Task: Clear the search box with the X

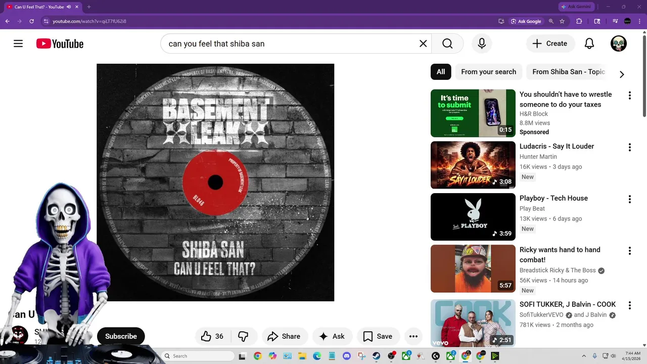Action: (423, 43)
